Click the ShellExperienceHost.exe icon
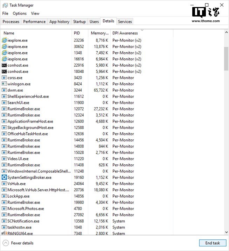The height and width of the screenshot is (251, 229). pos(4,97)
